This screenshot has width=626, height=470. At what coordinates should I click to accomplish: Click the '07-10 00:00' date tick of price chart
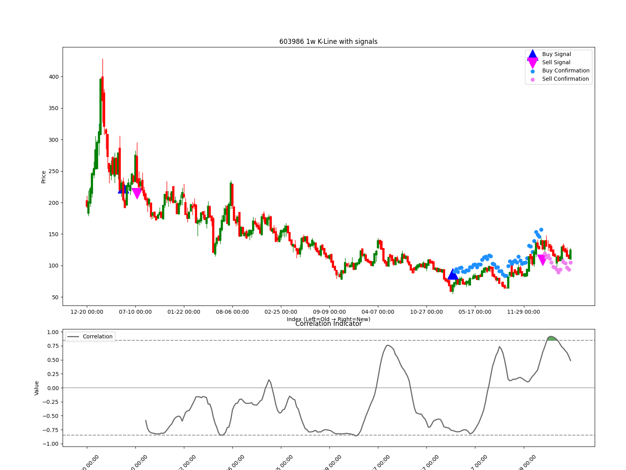click(135, 312)
